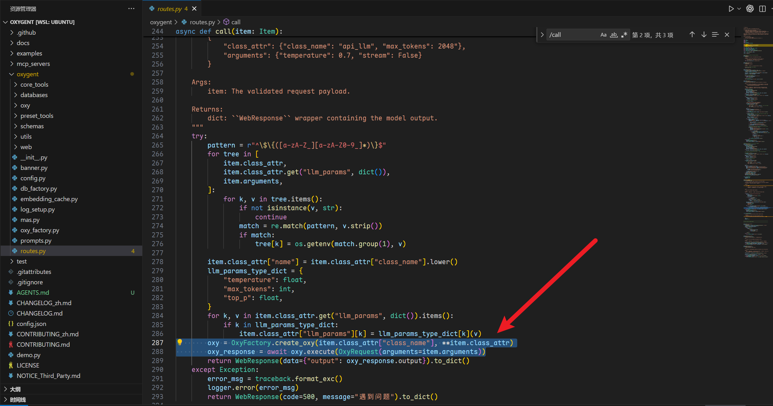Viewport: 773px width, 406px height.
Task: Click the lightbulb code action icon on line 287
Action: pyautogui.click(x=180, y=342)
